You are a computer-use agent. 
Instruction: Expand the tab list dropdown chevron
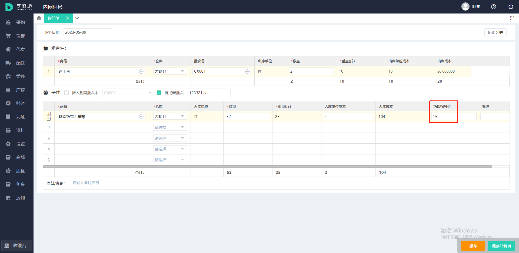77,18
